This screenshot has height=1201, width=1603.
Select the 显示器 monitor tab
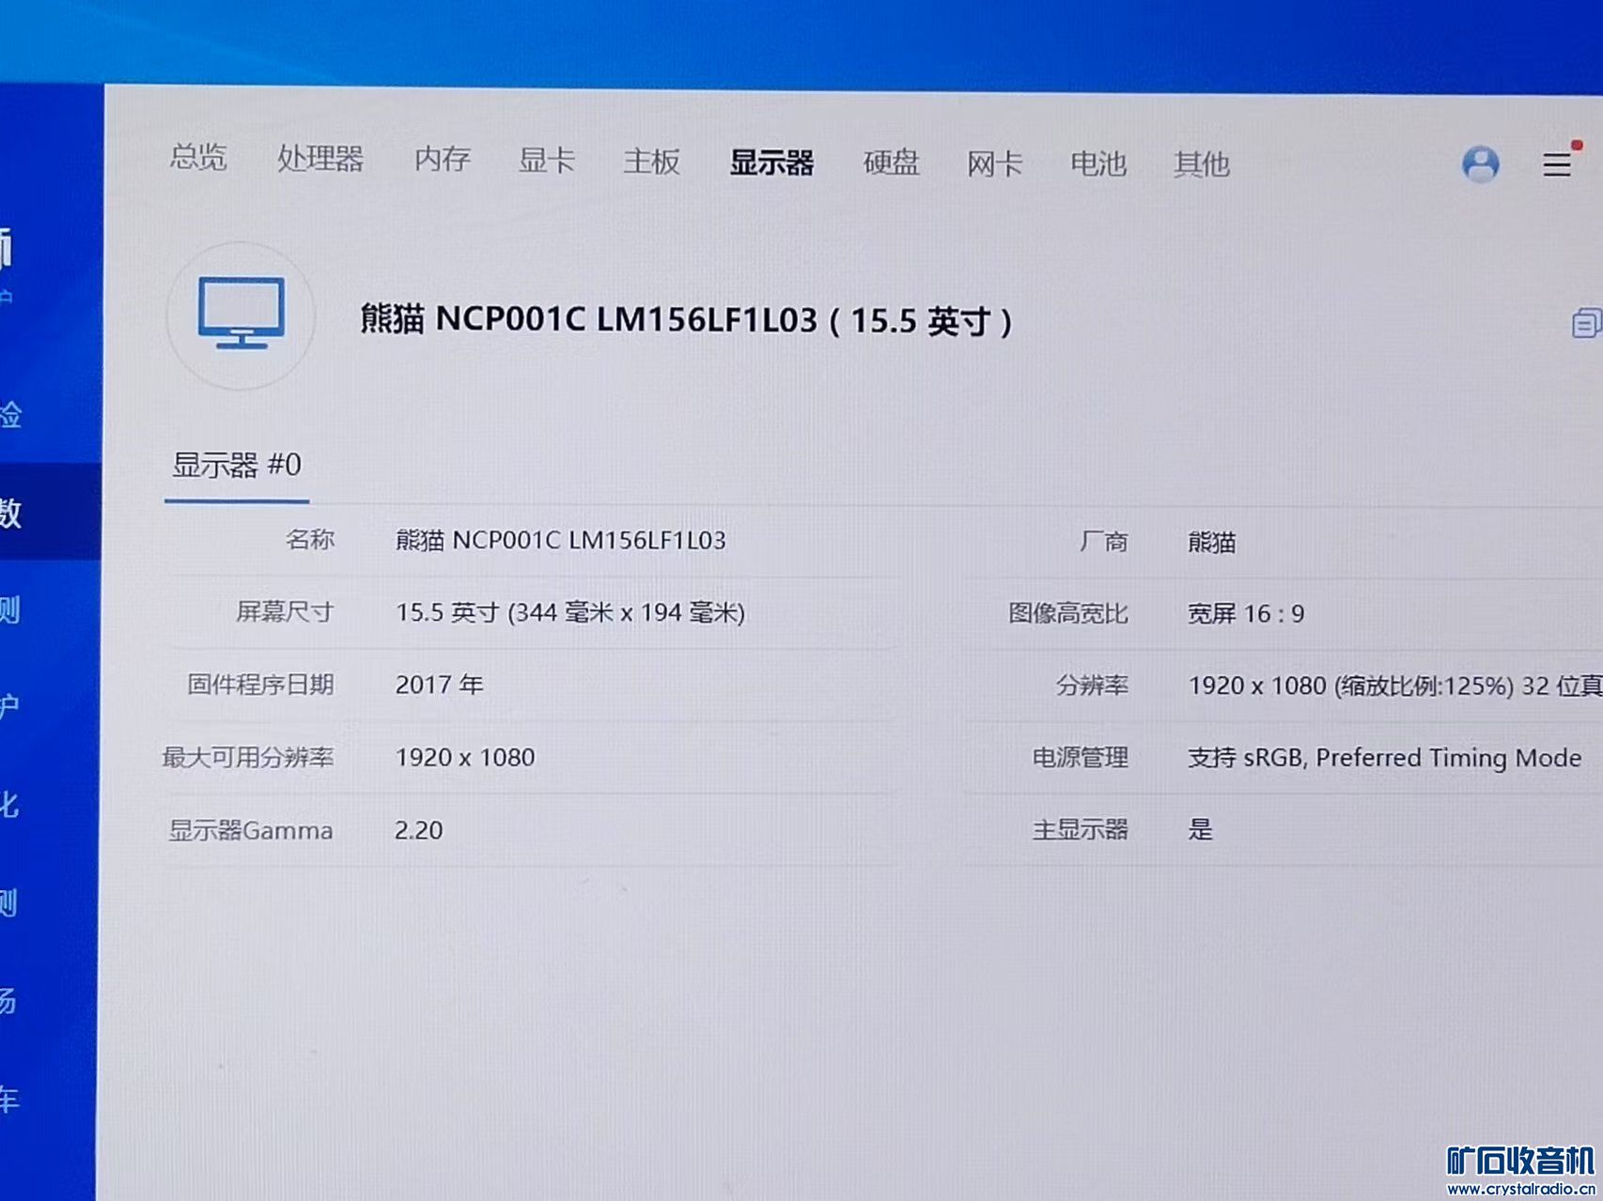tap(771, 162)
